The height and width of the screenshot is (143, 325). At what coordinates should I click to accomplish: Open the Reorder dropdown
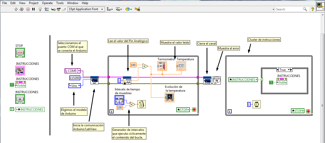tap(129, 9)
